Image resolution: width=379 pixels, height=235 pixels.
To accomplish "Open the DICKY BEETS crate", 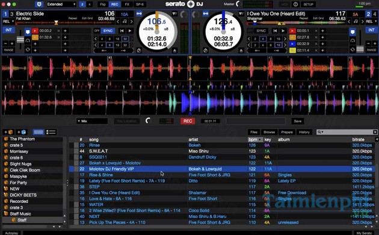I will pyautogui.click(x=23, y=195).
